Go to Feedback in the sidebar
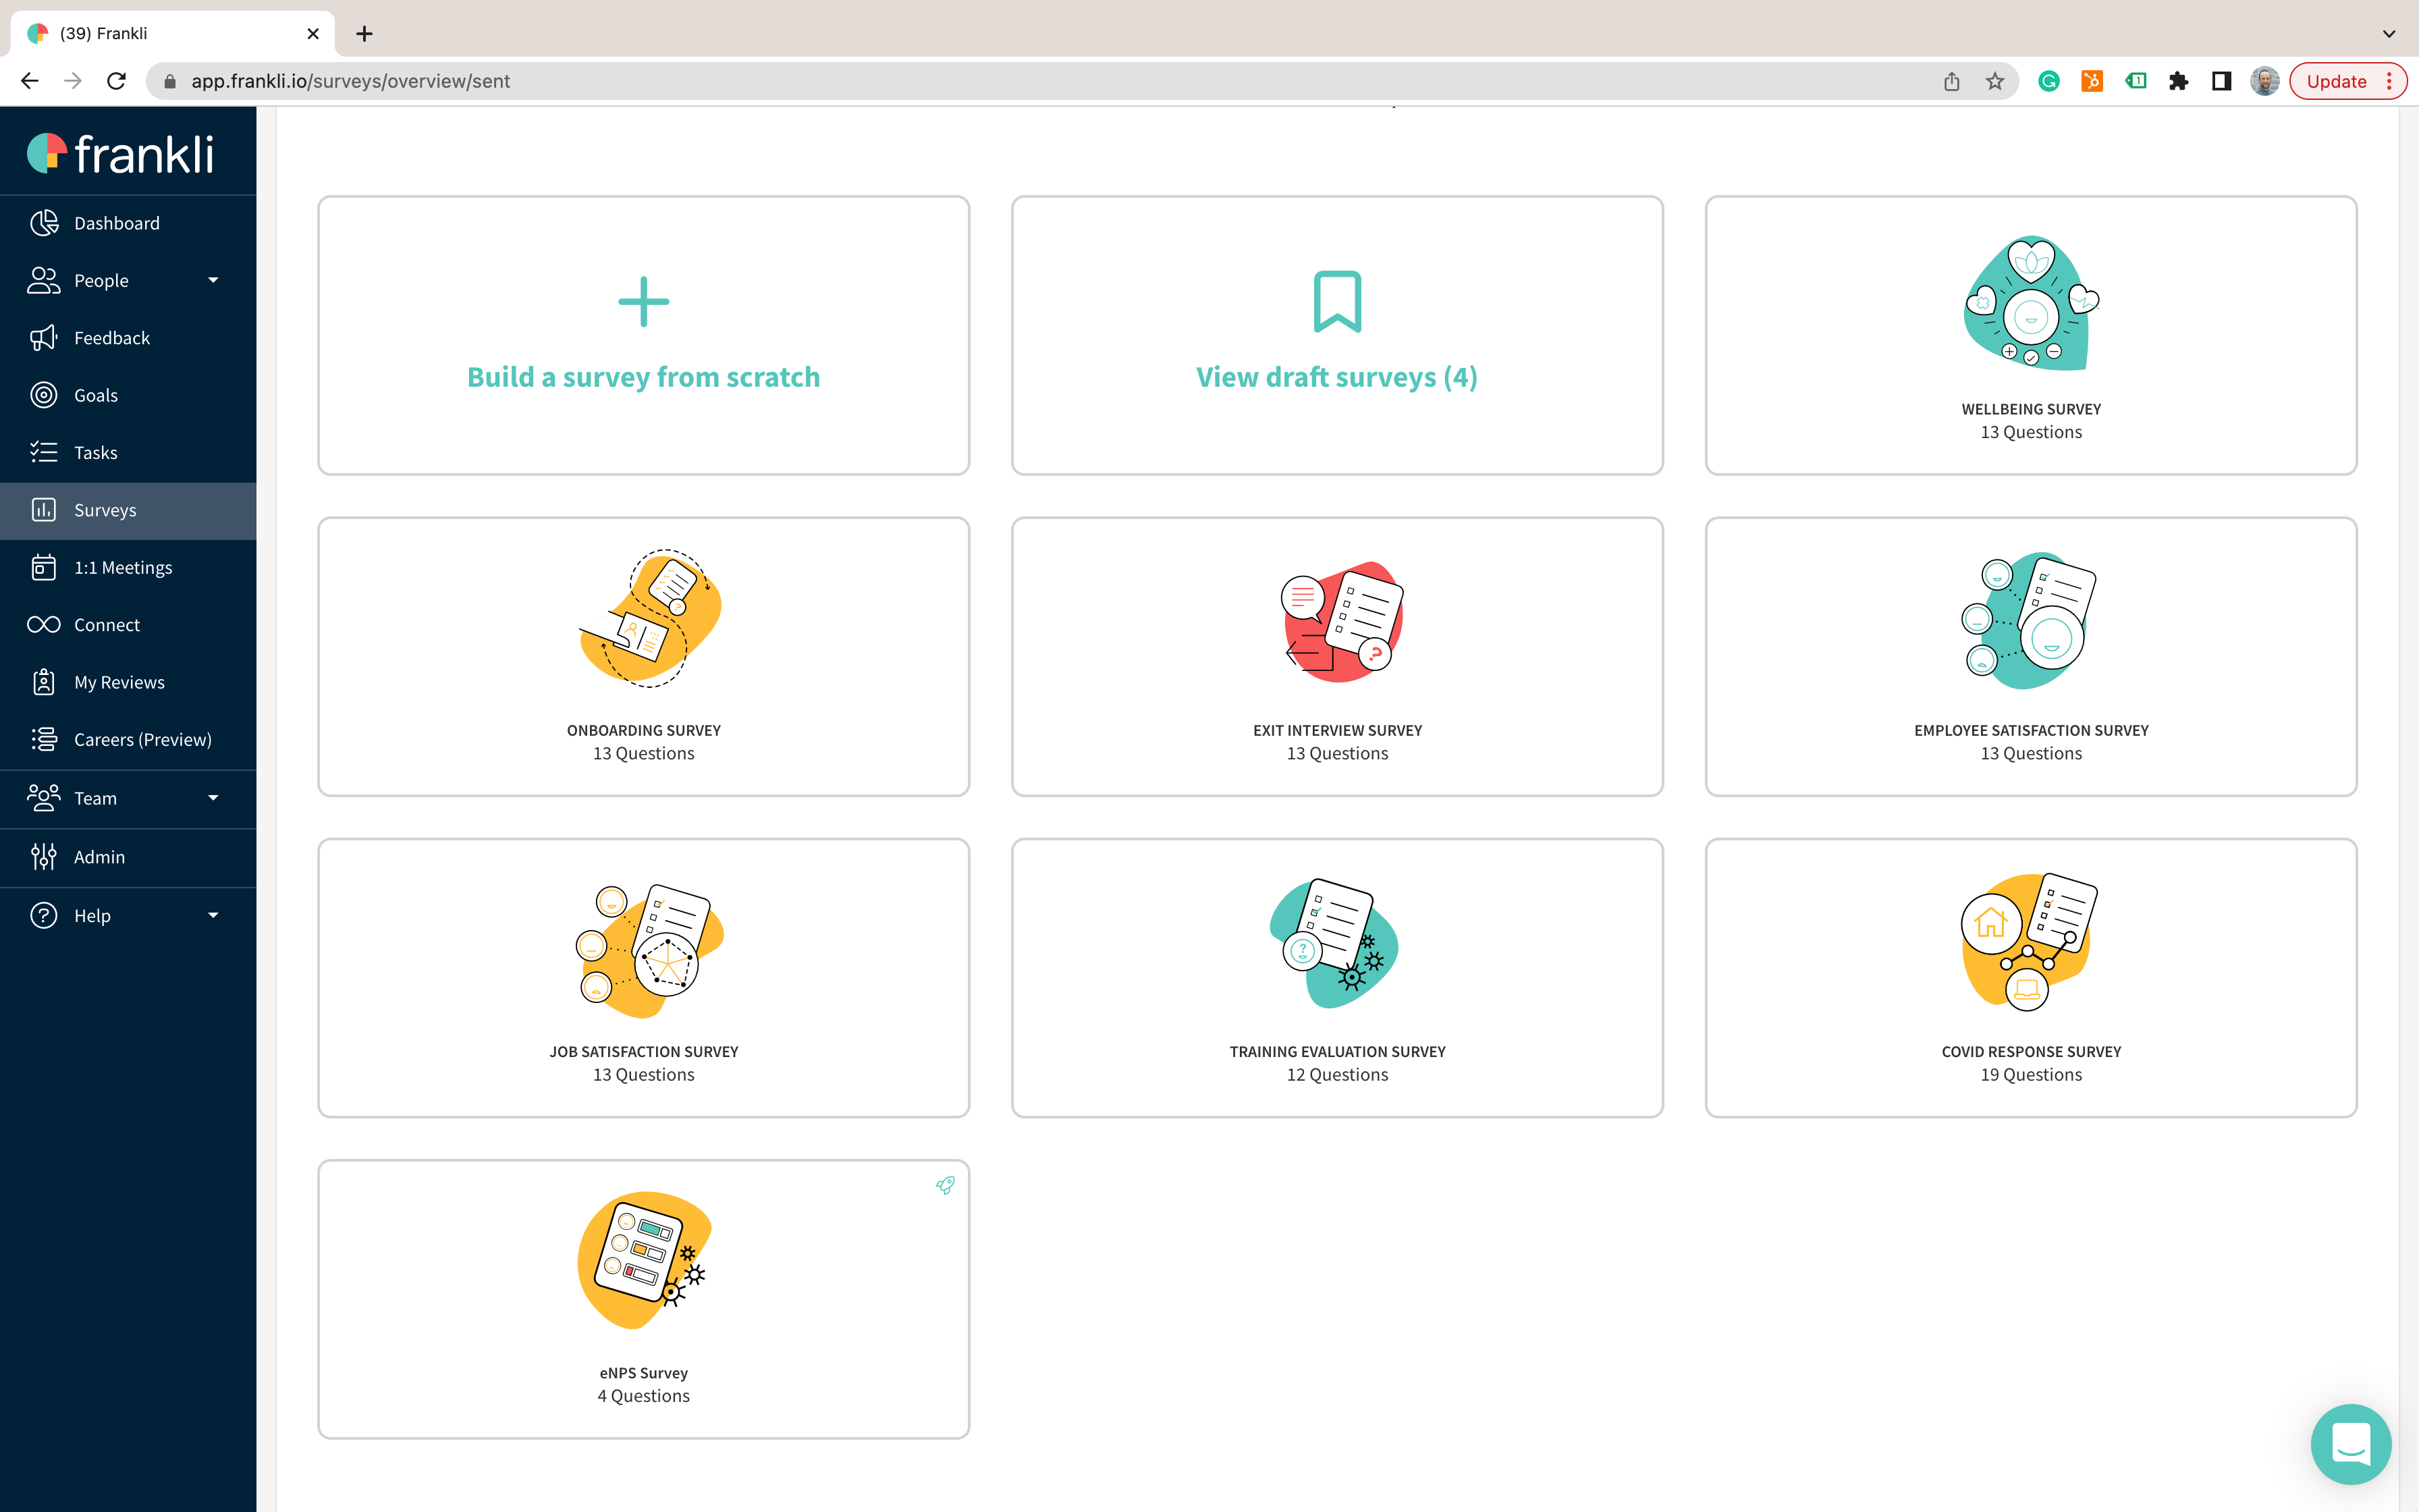 click(x=128, y=338)
